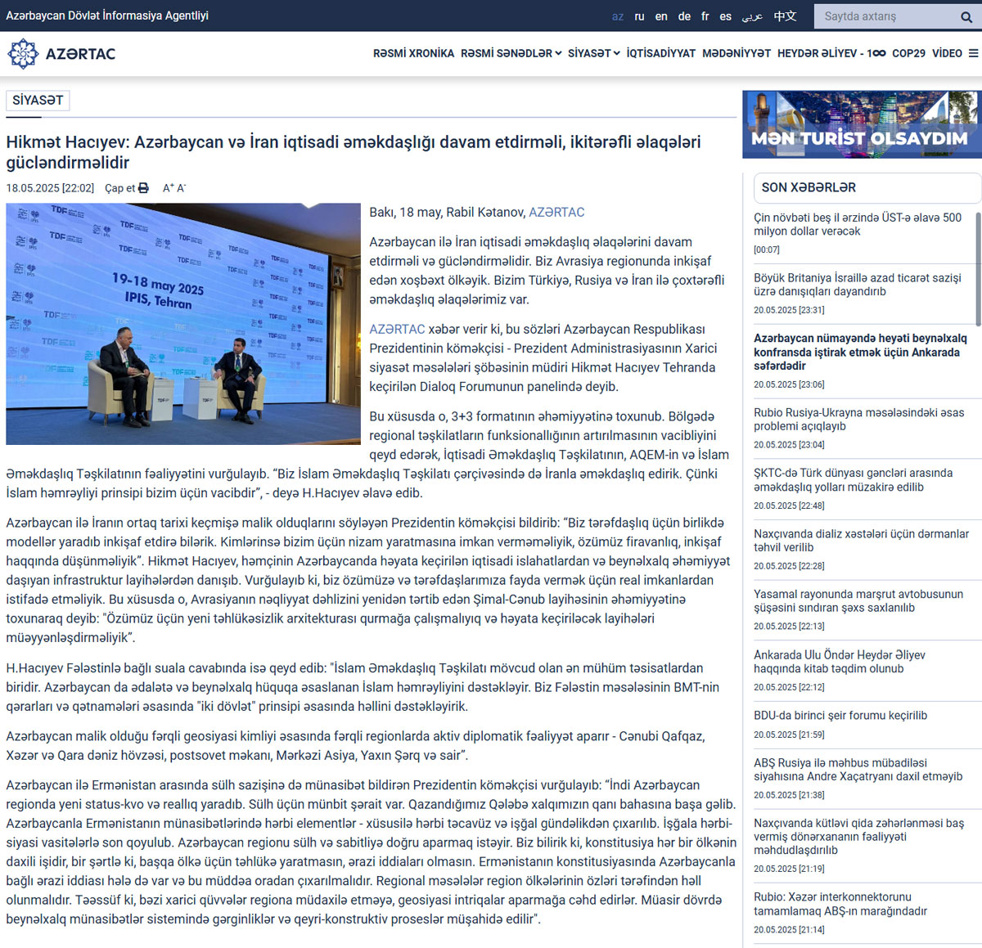Switch language to ru

639,16
